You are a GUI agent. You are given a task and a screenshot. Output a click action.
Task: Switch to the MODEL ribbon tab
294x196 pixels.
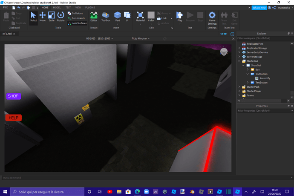(x=57, y=8)
